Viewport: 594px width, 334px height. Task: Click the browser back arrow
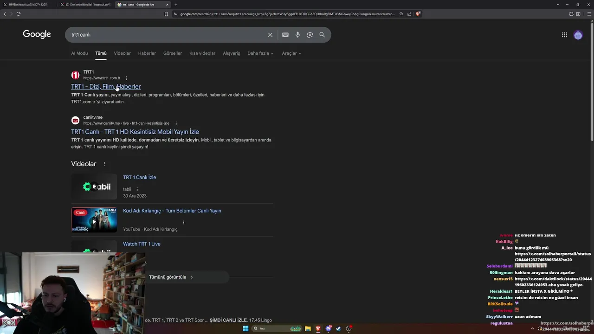click(5, 14)
